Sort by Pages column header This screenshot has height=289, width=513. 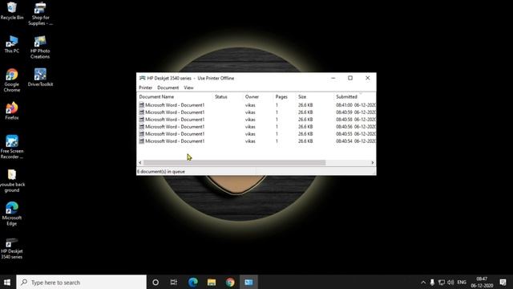click(285, 96)
